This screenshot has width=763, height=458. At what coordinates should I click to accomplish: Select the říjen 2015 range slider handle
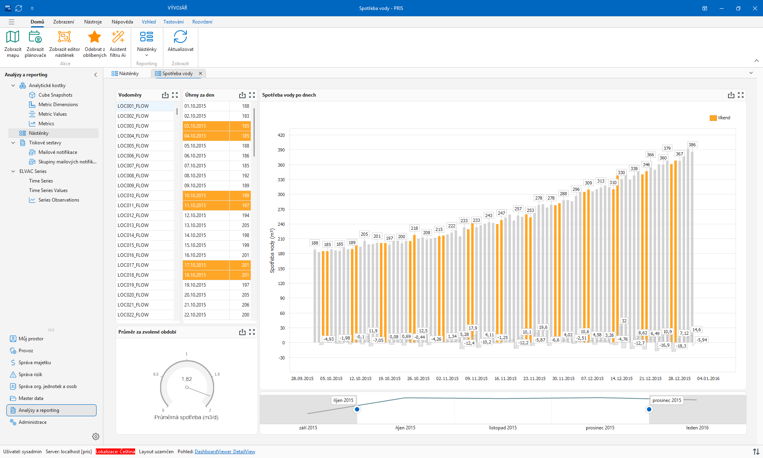(x=357, y=409)
